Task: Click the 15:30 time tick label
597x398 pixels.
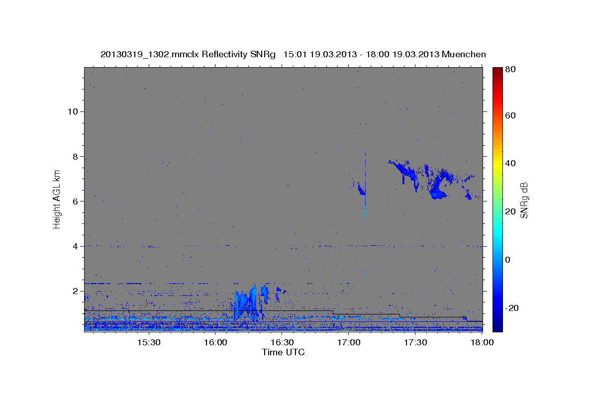Action: [x=149, y=343]
